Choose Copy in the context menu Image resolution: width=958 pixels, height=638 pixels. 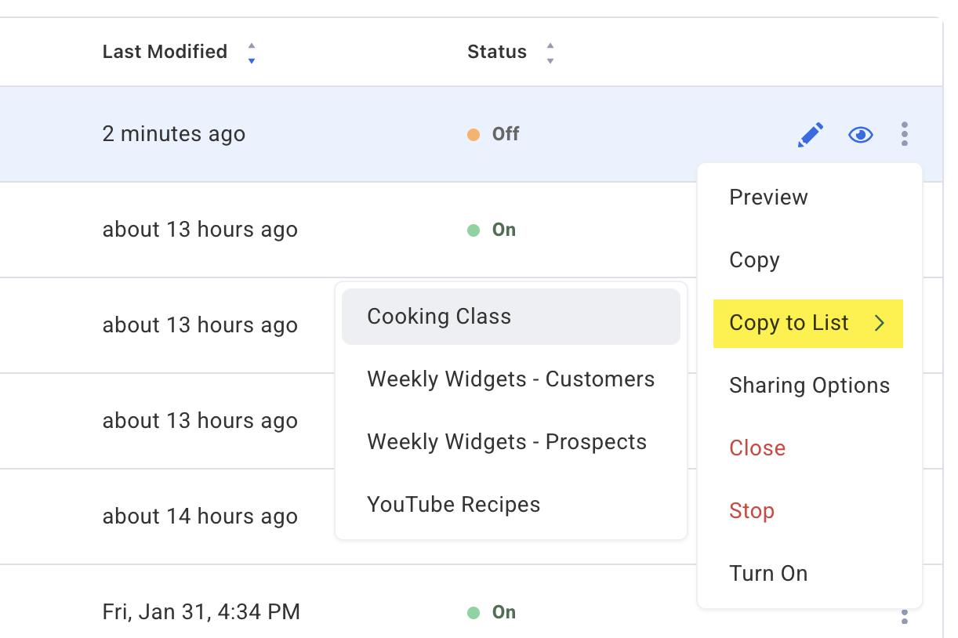coord(754,260)
